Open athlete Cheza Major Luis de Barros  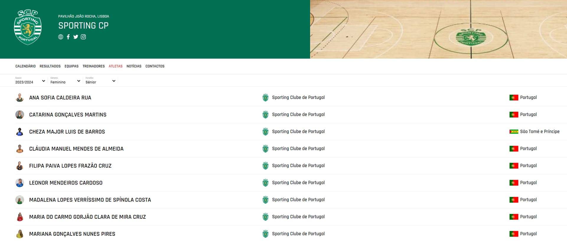pyautogui.click(x=67, y=132)
